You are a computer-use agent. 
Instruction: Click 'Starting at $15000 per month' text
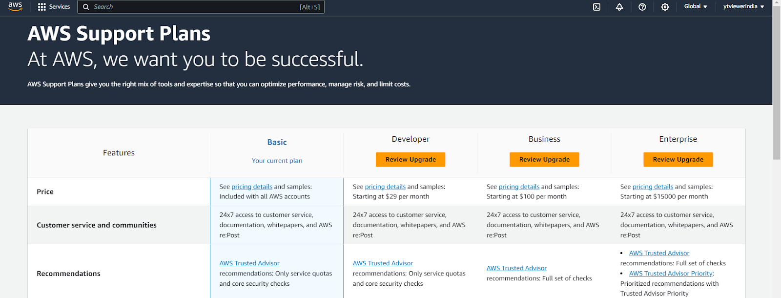pos(664,196)
